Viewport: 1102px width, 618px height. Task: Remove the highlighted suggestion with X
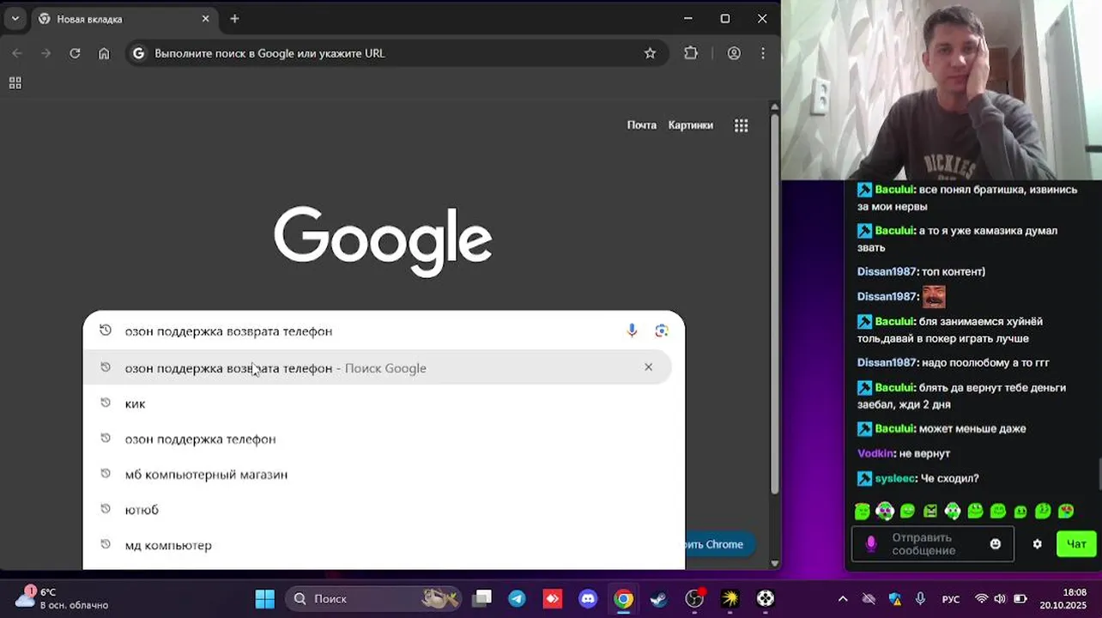pos(648,367)
